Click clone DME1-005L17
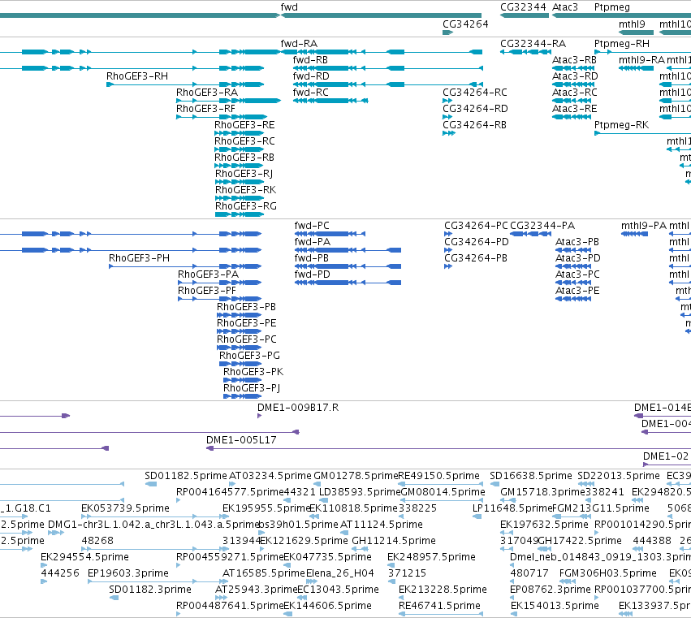 [x=448, y=449]
